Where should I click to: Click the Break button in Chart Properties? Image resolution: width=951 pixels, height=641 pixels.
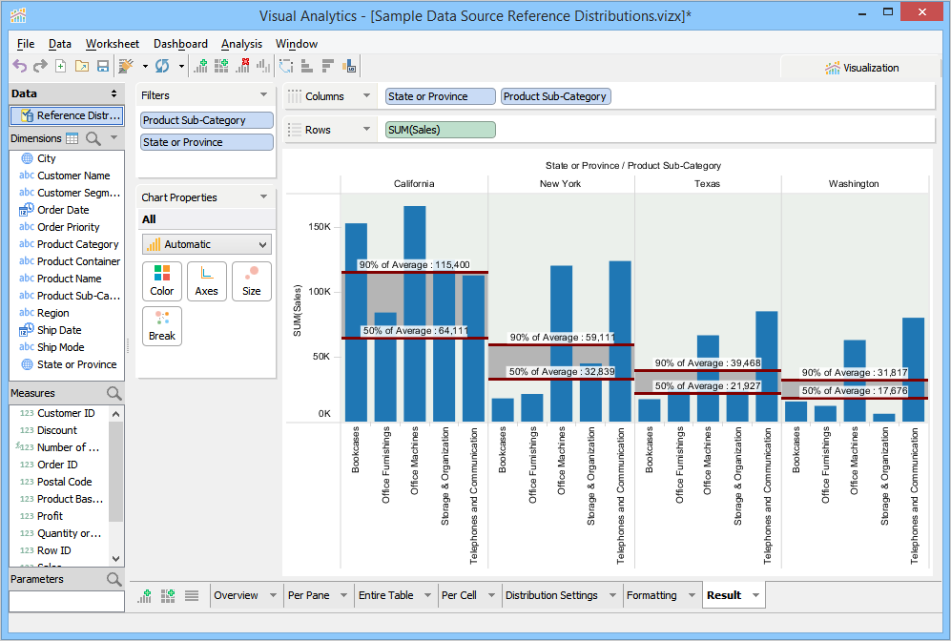tap(162, 325)
